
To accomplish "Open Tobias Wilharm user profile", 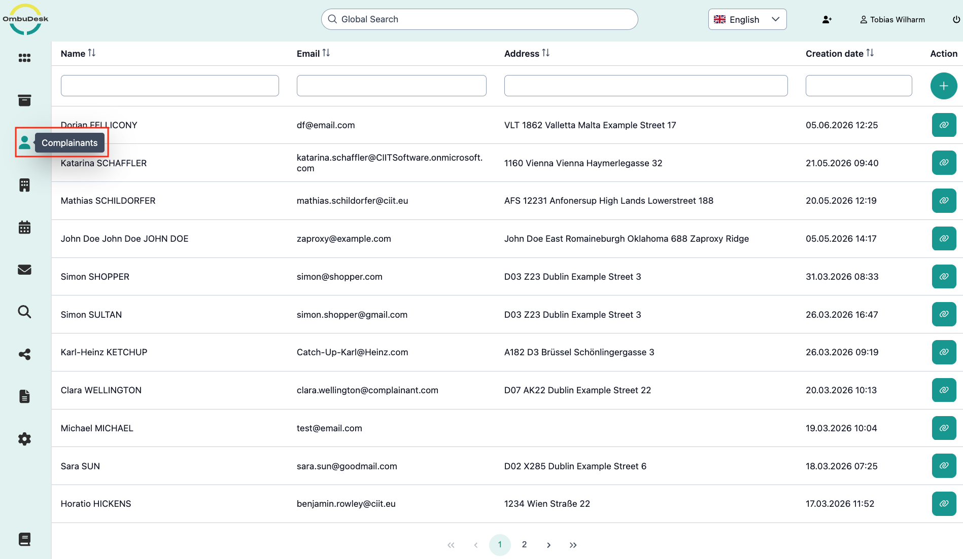I will click(892, 19).
